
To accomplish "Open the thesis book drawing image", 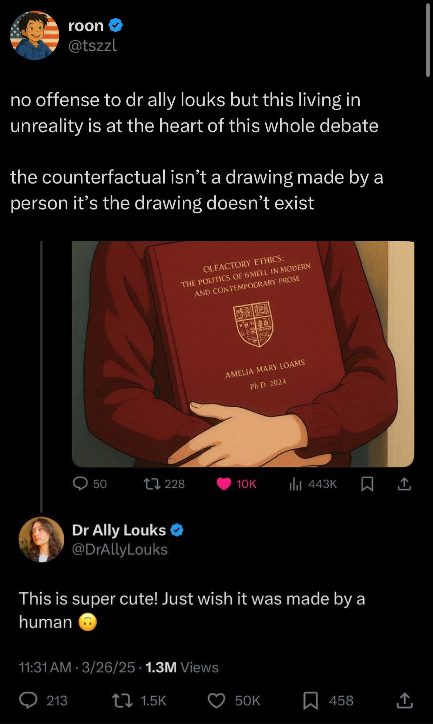I will (243, 354).
